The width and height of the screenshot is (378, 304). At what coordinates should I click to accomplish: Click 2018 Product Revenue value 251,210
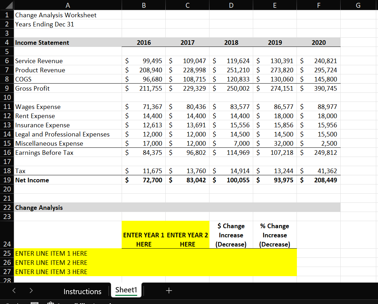pyautogui.click(x=231, y=70)
